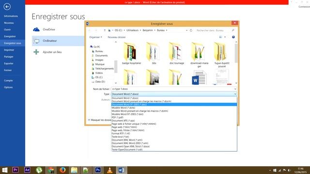Viewport: 310px width, 174px height.
Task: Select Document Word (*.docx) type
Action: pyautogui.click(x=174, y=98)
